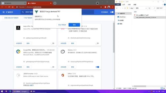
Task: Click the File Explorer search box
Action: pos(159,8)
